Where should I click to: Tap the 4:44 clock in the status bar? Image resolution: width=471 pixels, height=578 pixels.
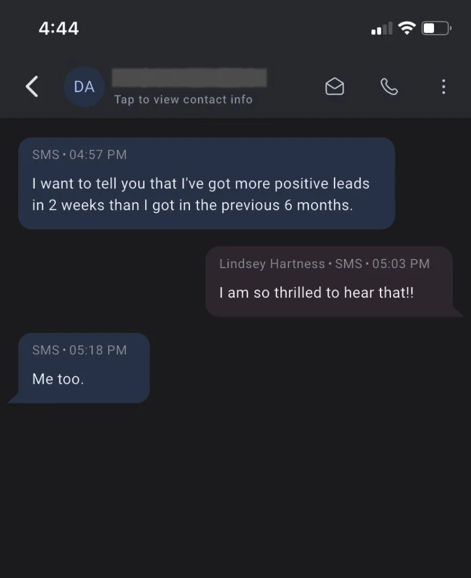pyautogui.click(x=58, y=28)
